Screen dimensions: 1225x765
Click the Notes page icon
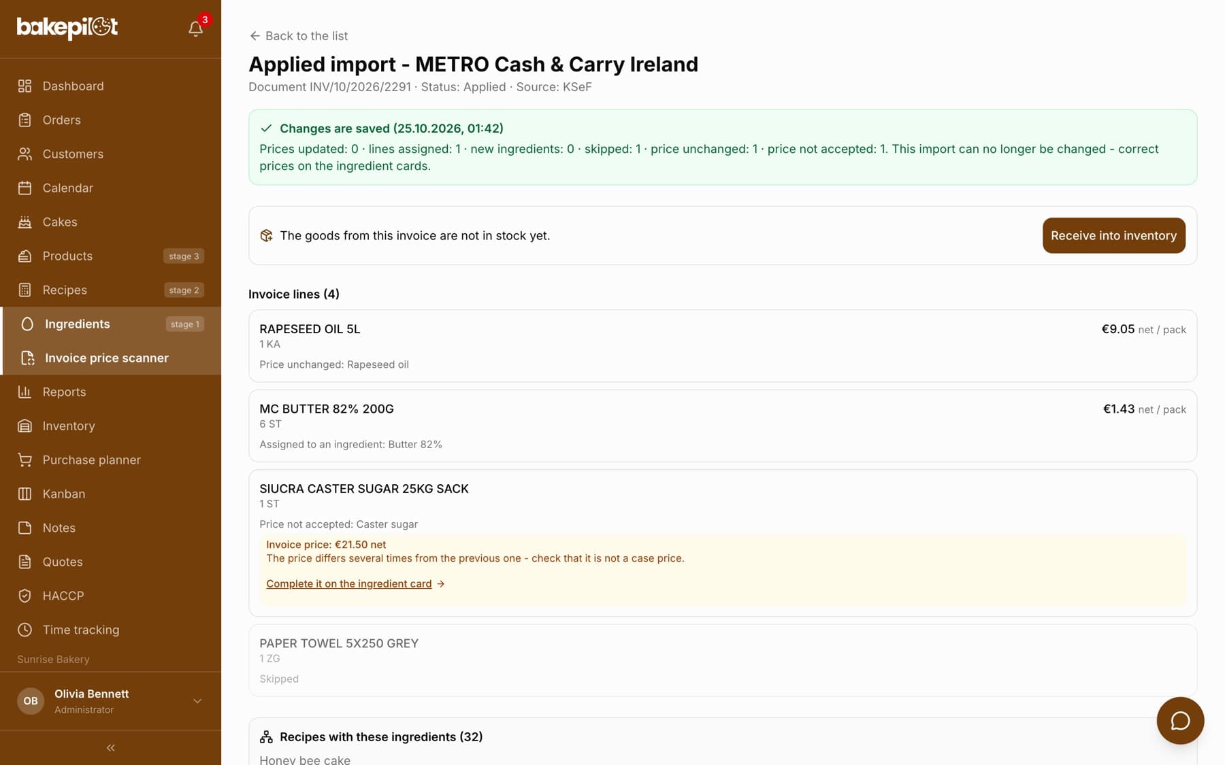tap(24, 528)
